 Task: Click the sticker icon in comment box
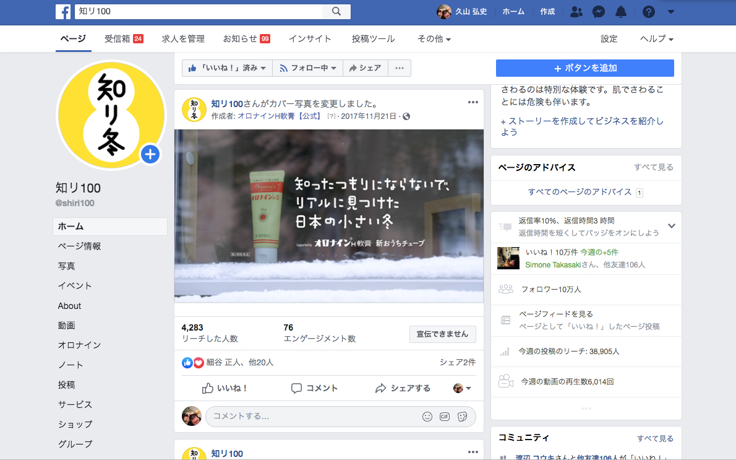coord(461,417)
